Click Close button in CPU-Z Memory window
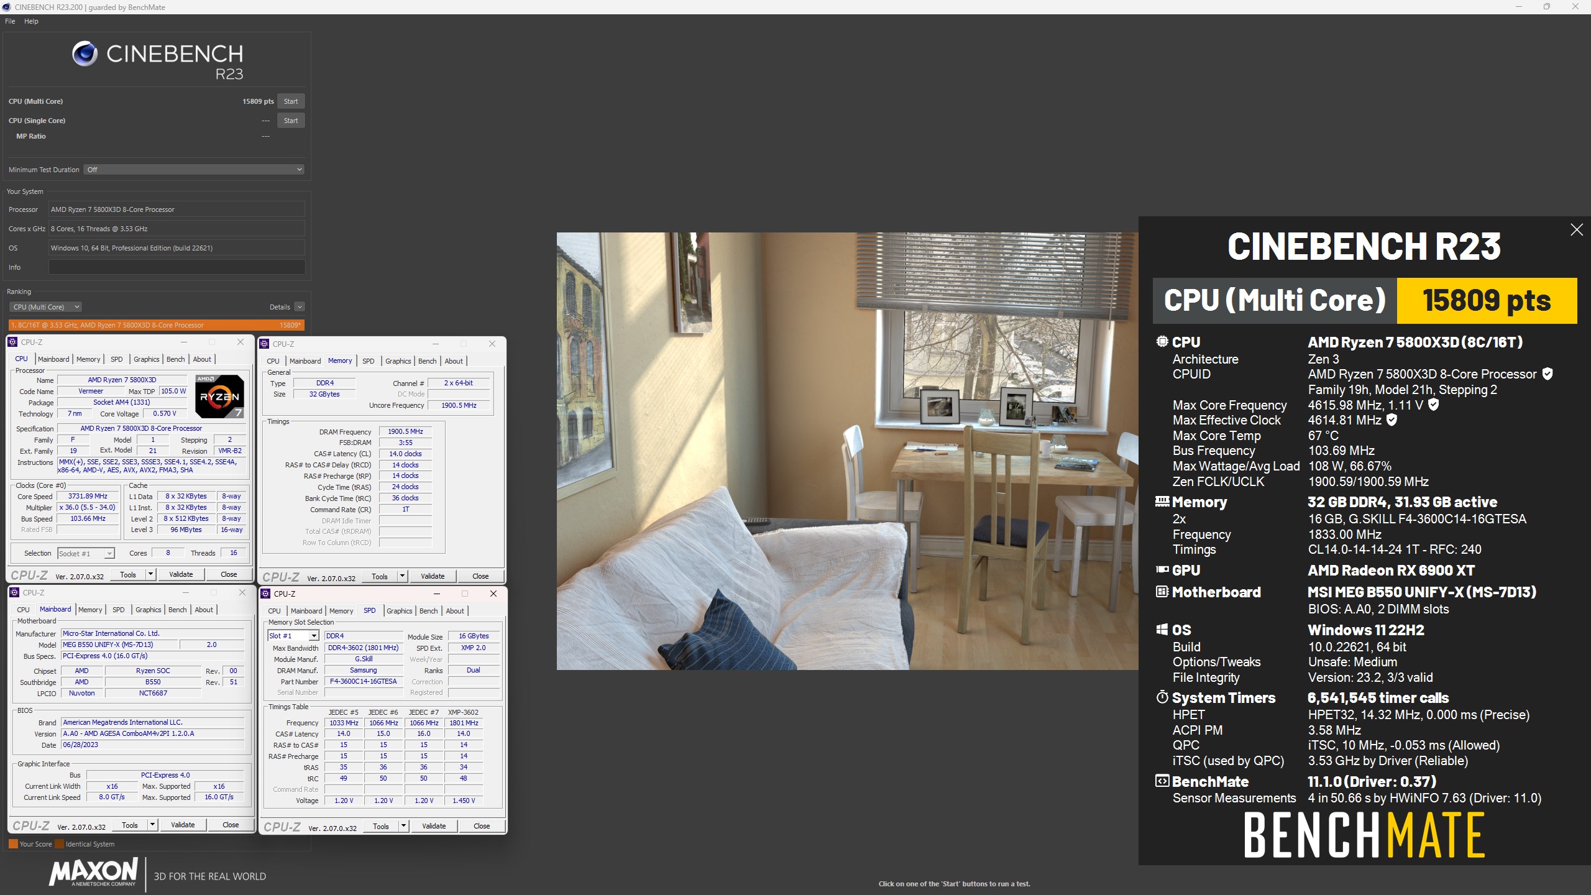Image resolution: width=1591 pixels, height=895 pixels. [x=480, y=576]
